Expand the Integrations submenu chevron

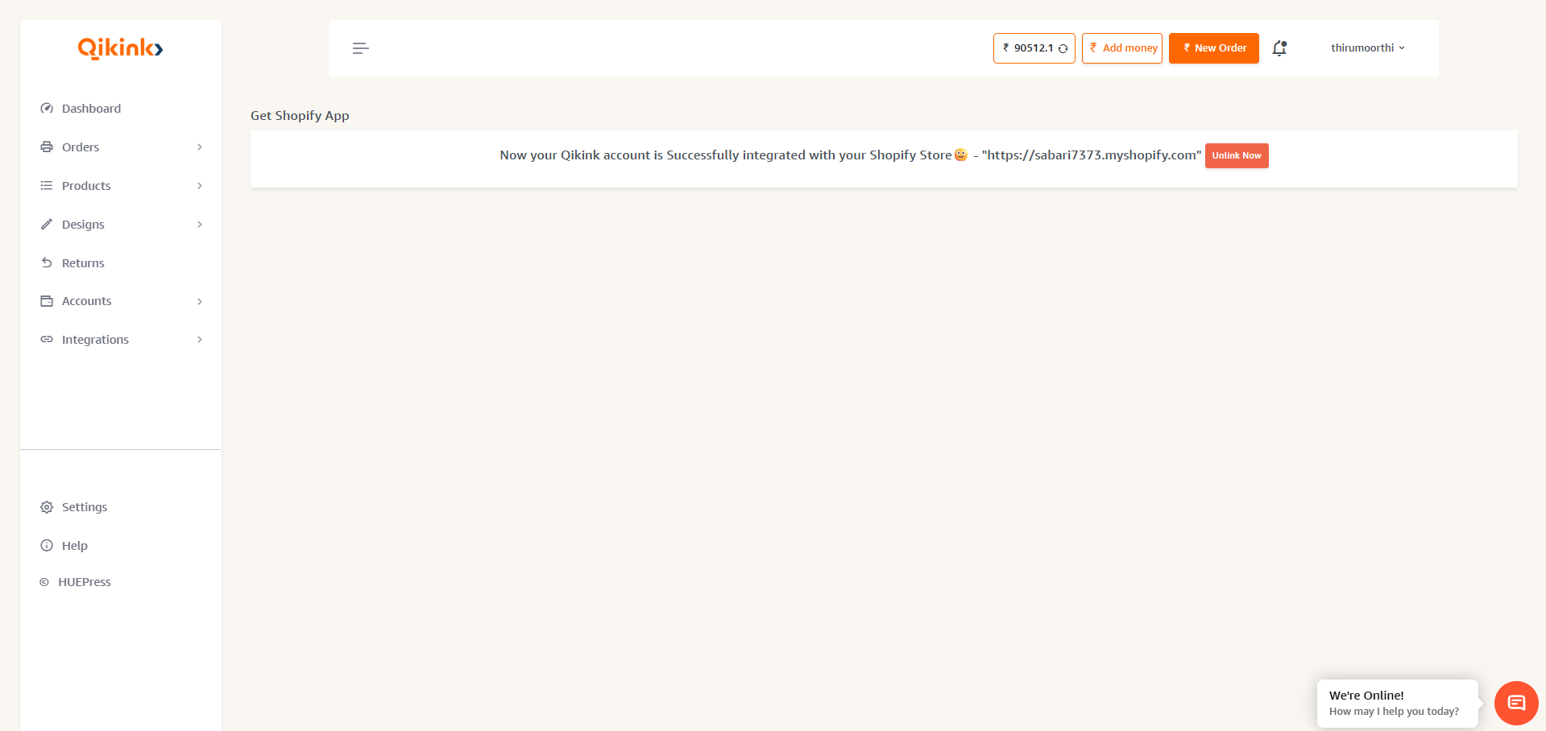[200, 340]
